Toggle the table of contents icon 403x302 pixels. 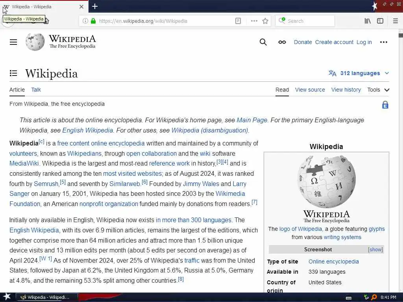(13, 73)
